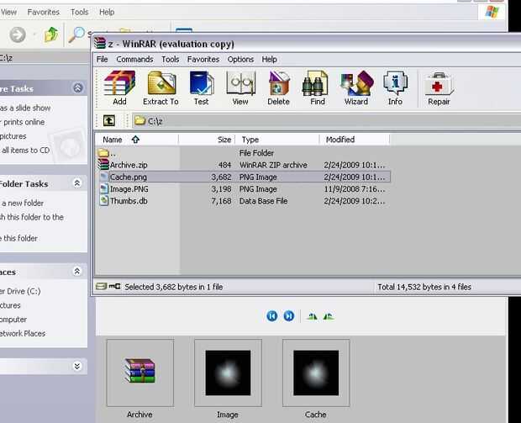Select the Archive thumbnail in filmstrip
Image resolution: width=521 pixels, height=423 pixels.
139,373
